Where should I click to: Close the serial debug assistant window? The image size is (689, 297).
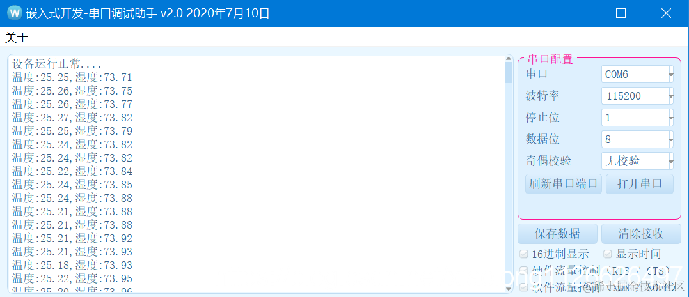coord(666,13)
